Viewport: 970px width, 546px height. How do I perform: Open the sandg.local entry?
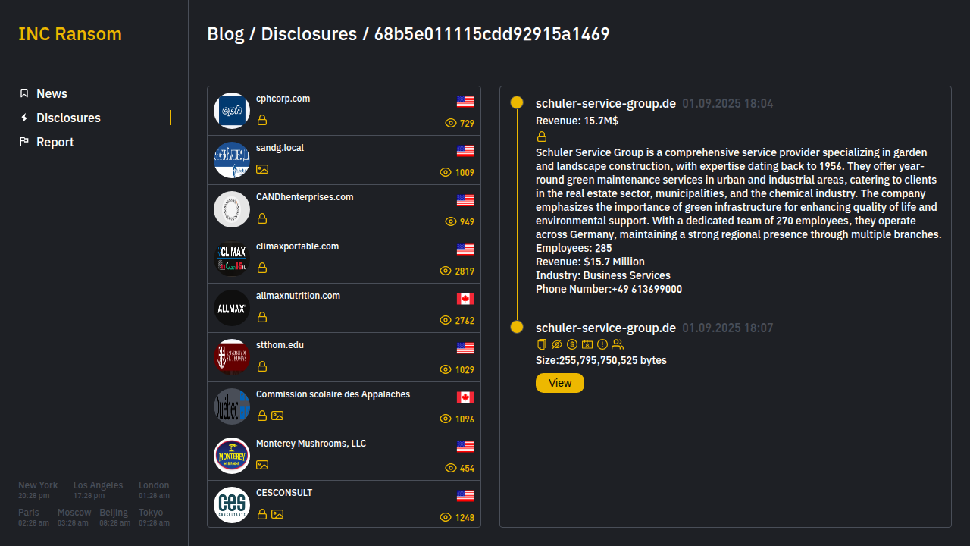344,160
